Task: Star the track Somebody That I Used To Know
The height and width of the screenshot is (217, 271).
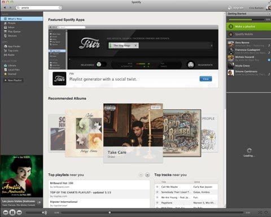Action: point(157,192)
